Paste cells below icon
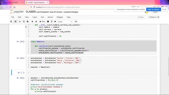Image resolution: width=169 pixels, height=95 pixels. (x=28, y=22)
